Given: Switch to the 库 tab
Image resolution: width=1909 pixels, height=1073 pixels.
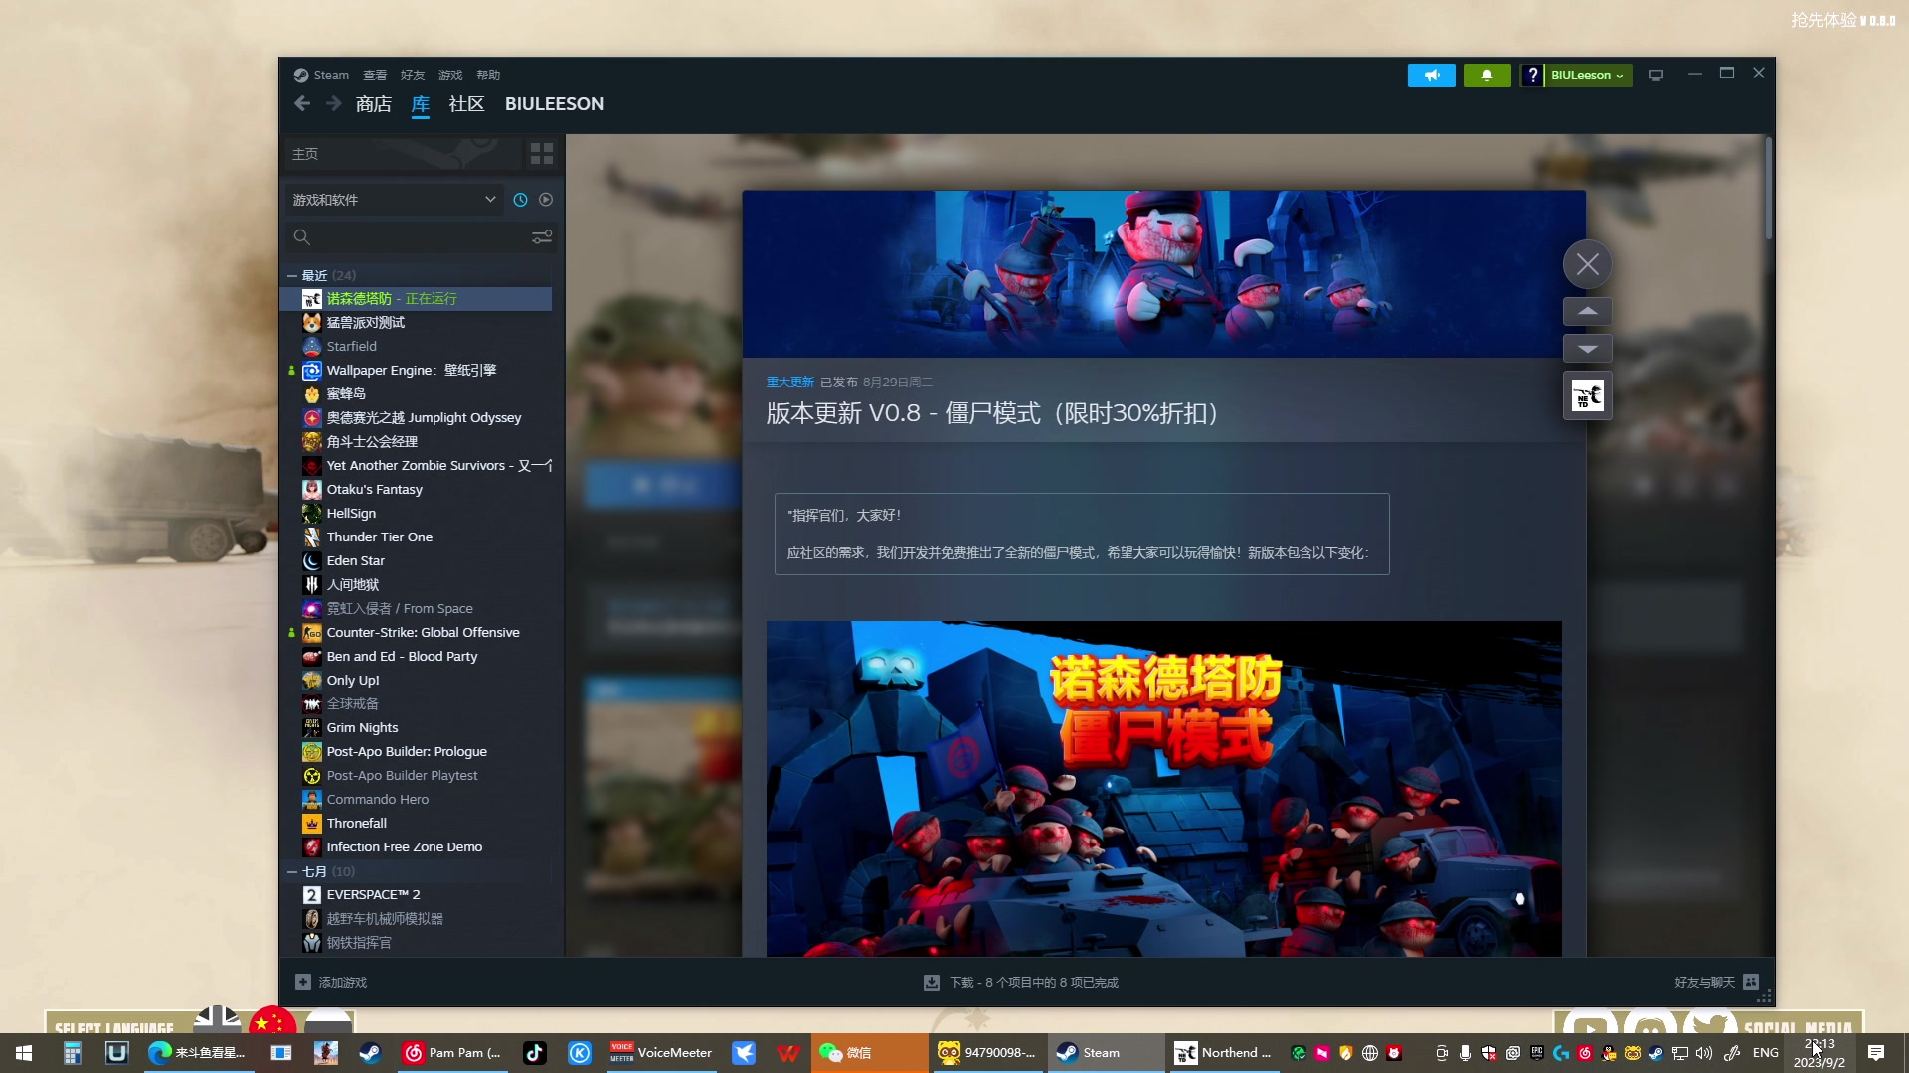Looking at the screenshot, I should pyautogui.click(x=421, y=103).
